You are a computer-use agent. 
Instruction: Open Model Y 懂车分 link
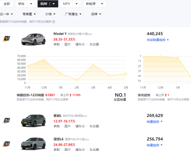[80, 44]
